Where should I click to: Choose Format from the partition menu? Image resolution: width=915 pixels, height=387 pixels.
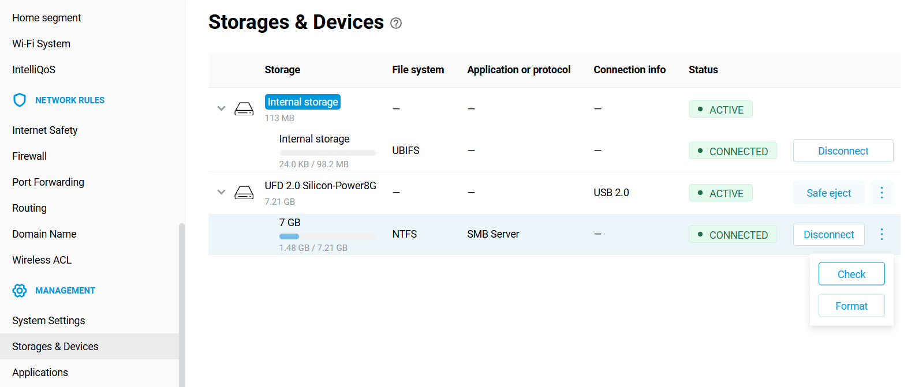coord(851,306)
